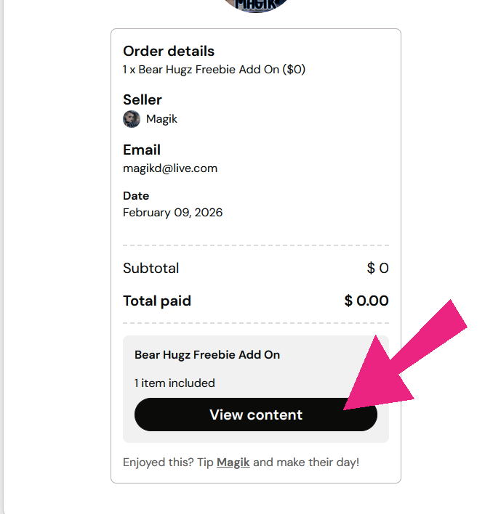Click the subtotal amount $ 0
The width and height of the screenshot is (501, 514).
(377, 268)
